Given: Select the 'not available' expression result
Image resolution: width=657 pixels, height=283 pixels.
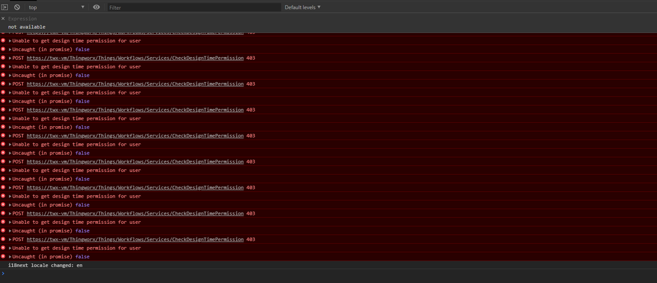Looking at the screenshot, I should click(27, 27).
